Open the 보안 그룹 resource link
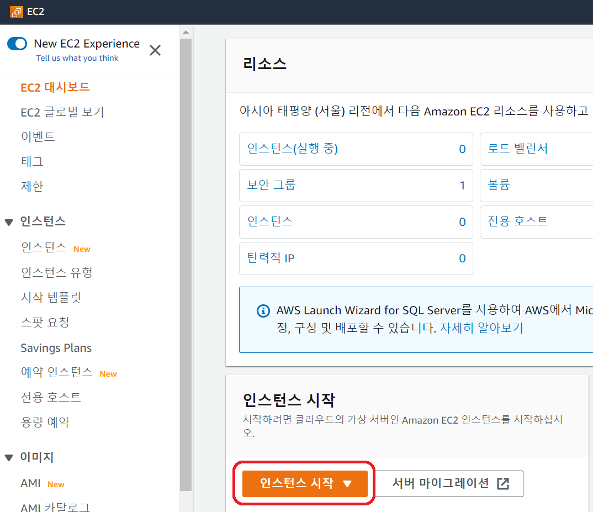The width and height of the screenshot is (593, 512). pos(271,185)
